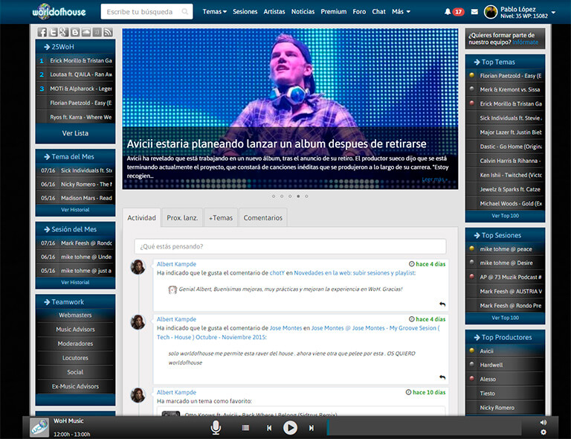The height and width of the screenshot is (439, 571).
Task: Select the fourth carousel dot
Action: pos(298,196)
